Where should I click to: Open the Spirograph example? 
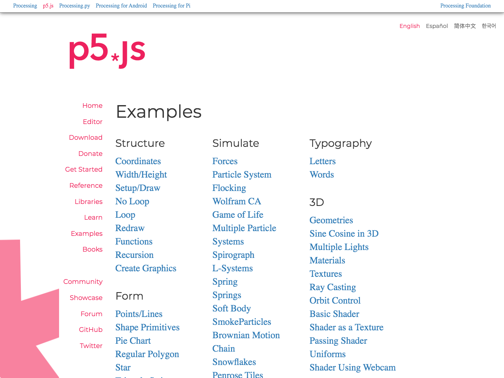click(x=233, y=255)
